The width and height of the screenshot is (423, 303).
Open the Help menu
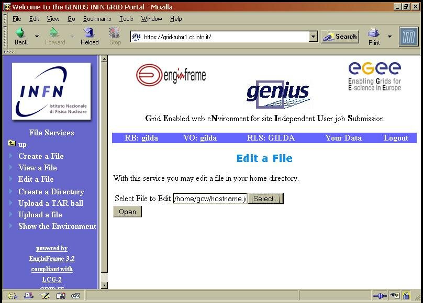point(176,19)
